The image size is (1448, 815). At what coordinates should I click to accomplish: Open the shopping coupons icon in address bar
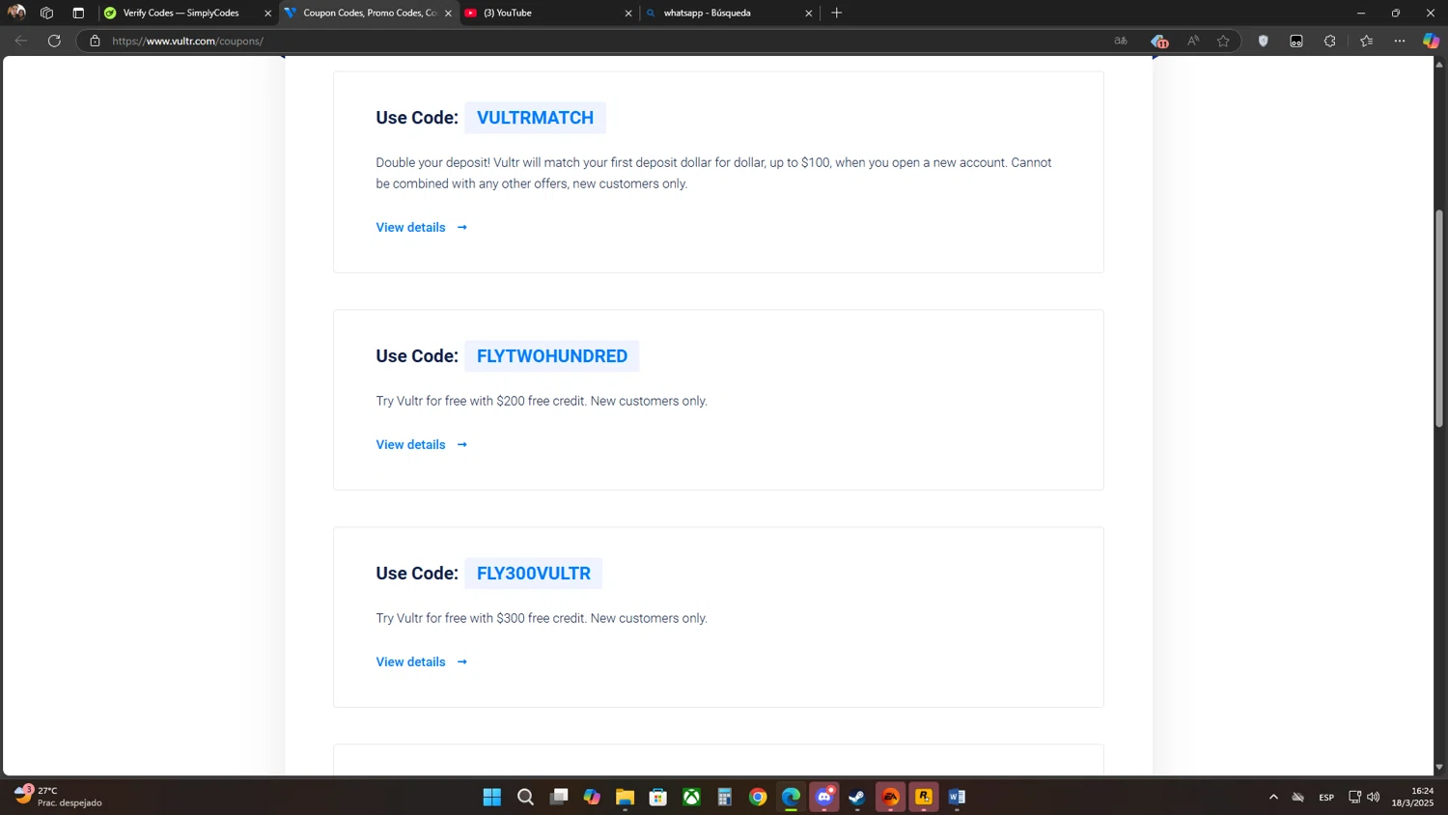click(x=1159, y=41)
